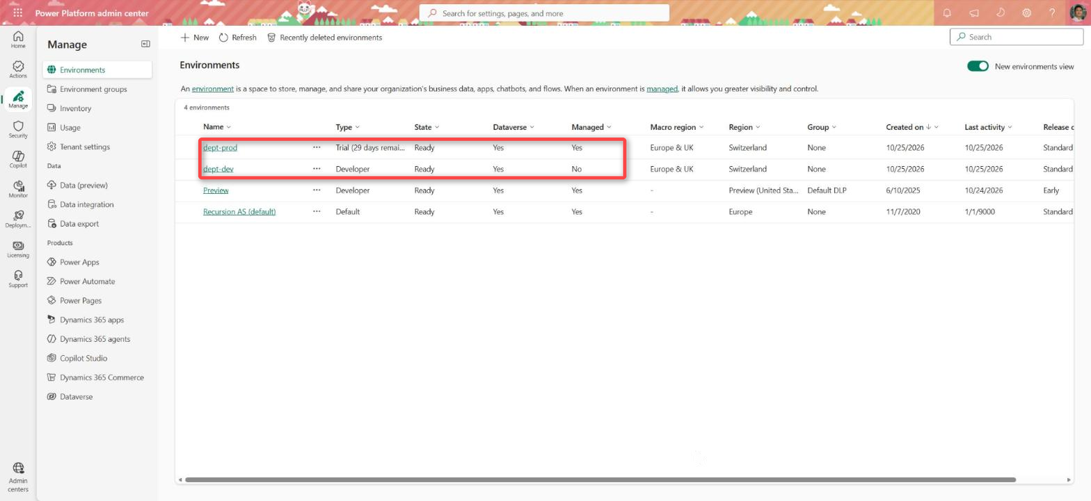Open Licensing in the left rail
The width and height of the screenshot is (1091, 501).
click(18, 249)
